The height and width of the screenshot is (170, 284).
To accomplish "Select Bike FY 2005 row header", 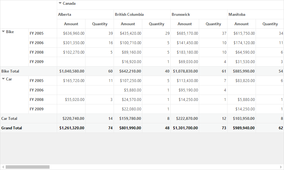I will (x=43, y=33).
